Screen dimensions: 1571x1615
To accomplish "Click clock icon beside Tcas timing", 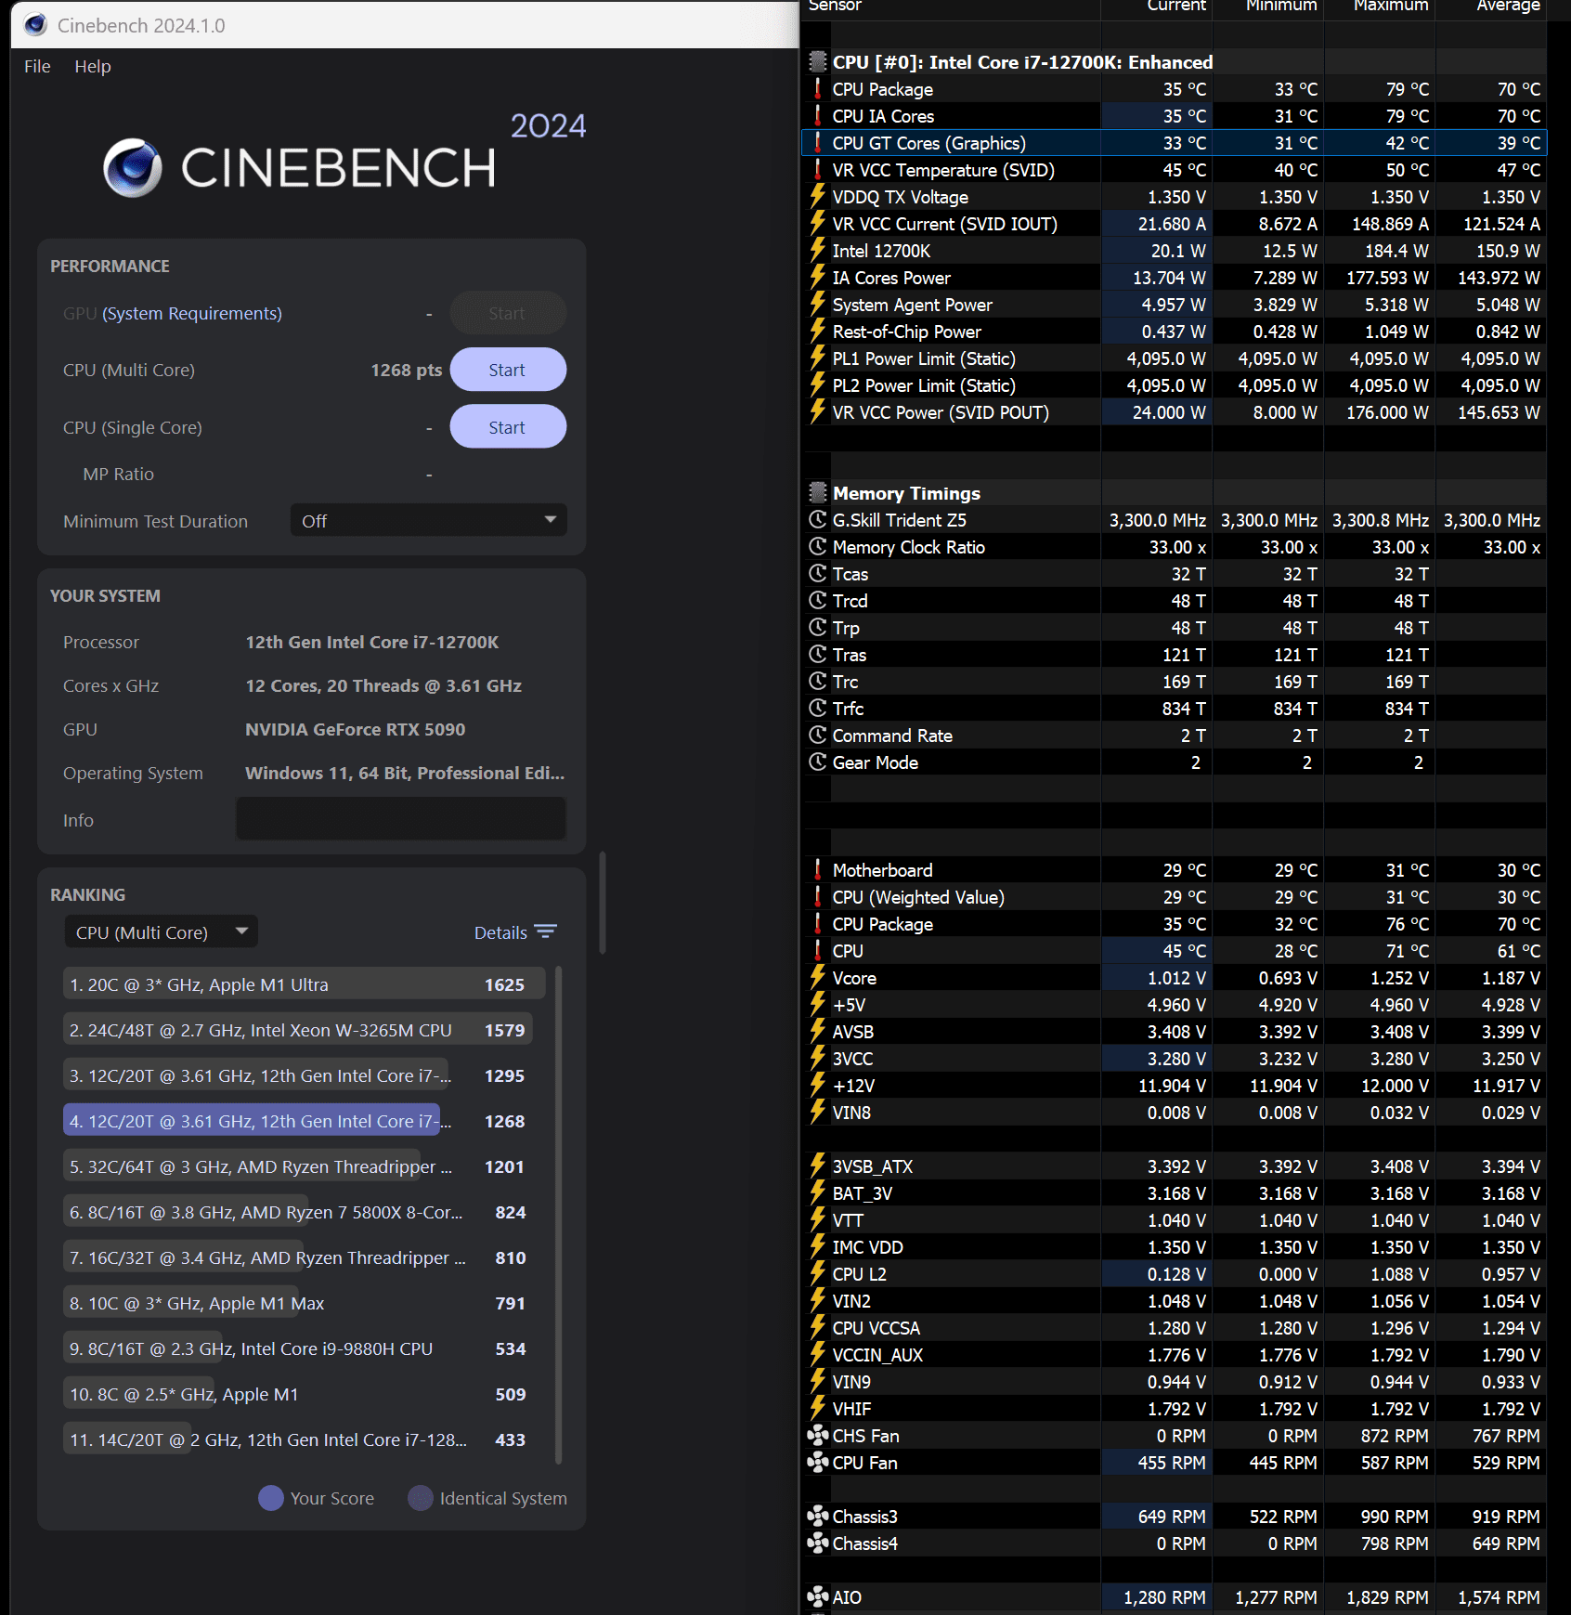I will tap(817, 574).
